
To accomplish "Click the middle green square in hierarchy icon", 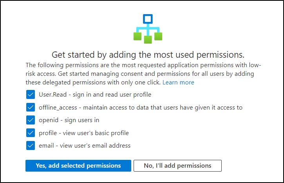I will pos(148,40).
